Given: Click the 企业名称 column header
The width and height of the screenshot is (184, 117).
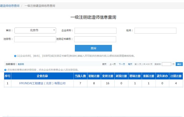Looking at the screenshot, I should click(x=42, y=76).
